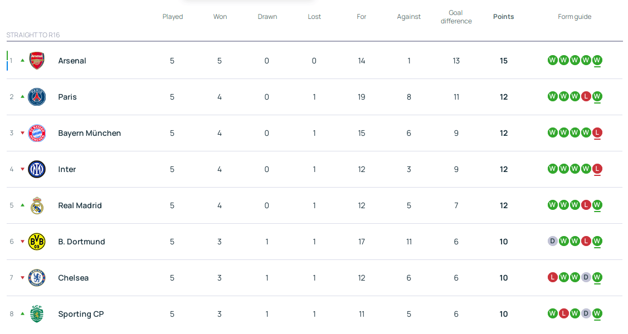Select the Points column header

click(503, 17)
